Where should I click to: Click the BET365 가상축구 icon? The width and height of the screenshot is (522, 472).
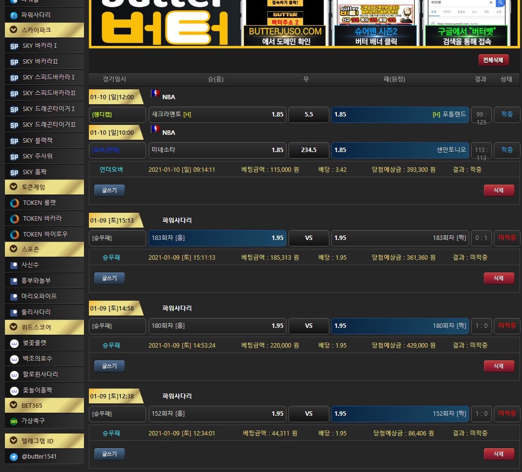click(14, 421)
